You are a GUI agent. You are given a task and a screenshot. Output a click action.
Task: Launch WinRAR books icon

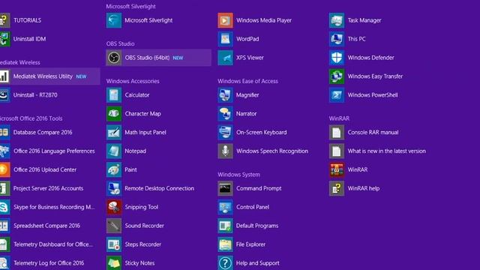point(337,169)
